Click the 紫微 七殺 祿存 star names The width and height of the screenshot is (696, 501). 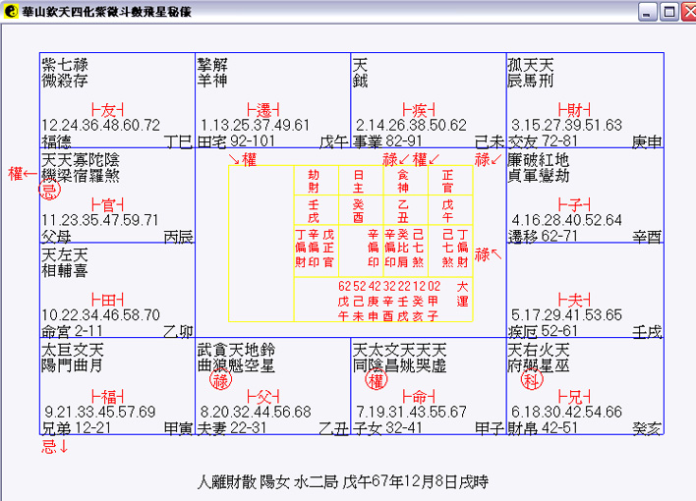point(65,73)
